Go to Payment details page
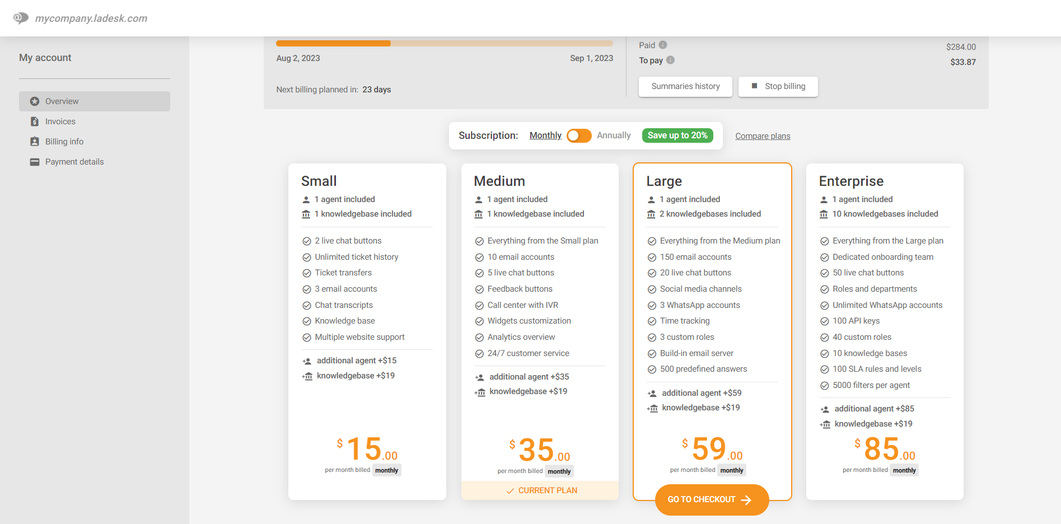Screen dimensions: 1061x524 (x=74, y=162)
